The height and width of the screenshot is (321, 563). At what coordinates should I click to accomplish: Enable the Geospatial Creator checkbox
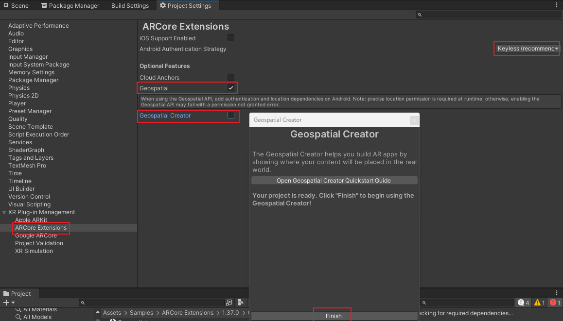(x=231, y=115)
